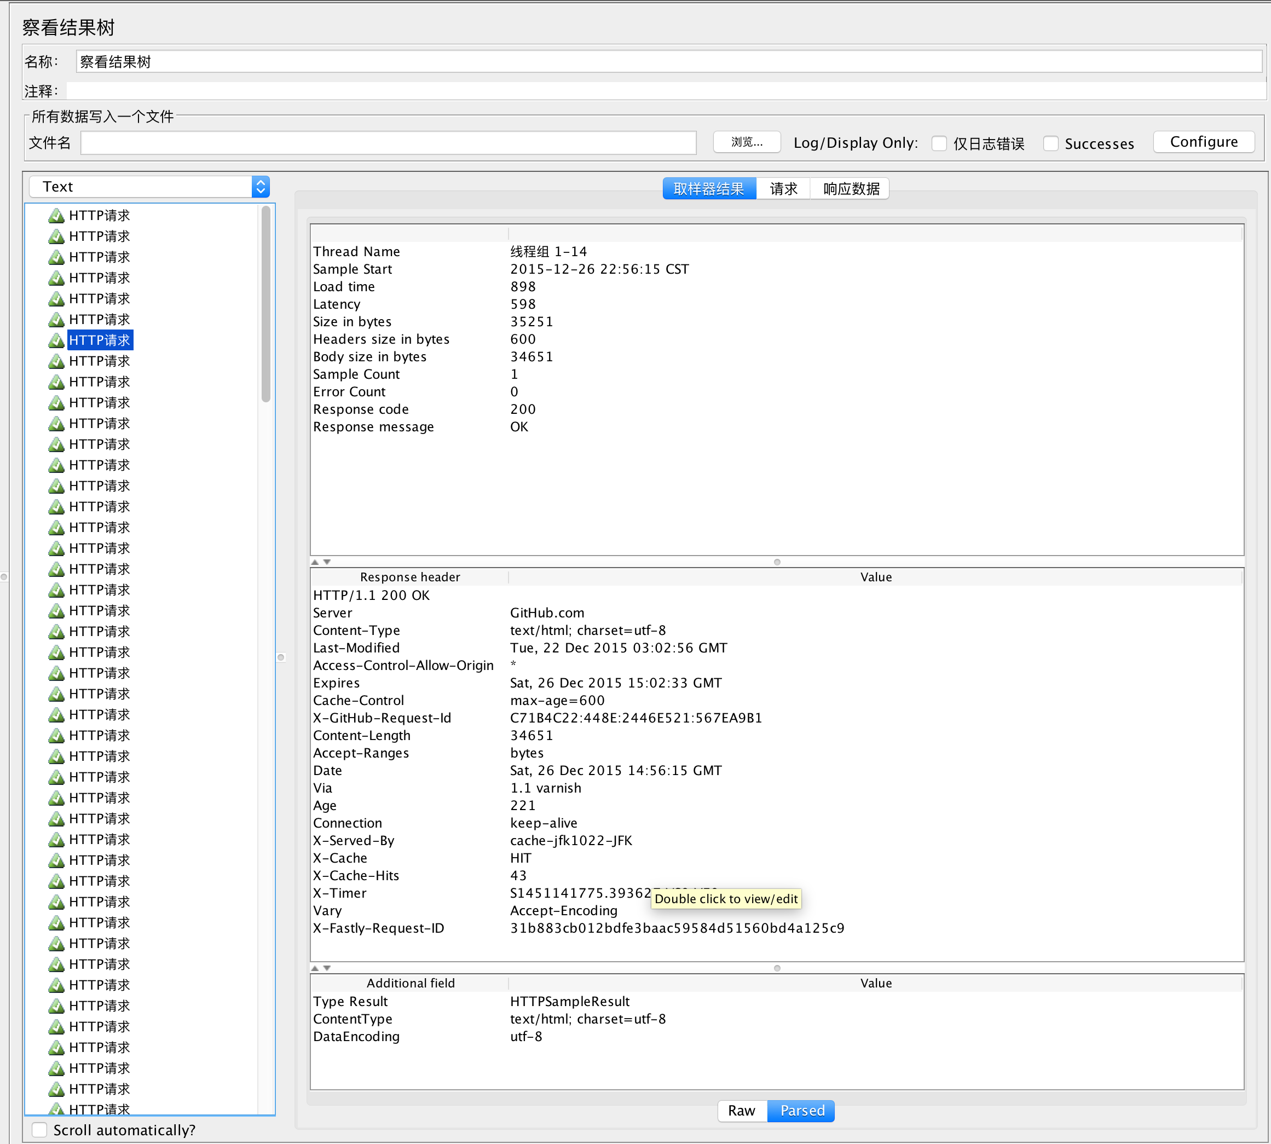Click the Response header column heading
The width and height of the screenshot is (1271, 1144).
click(410, 577)
